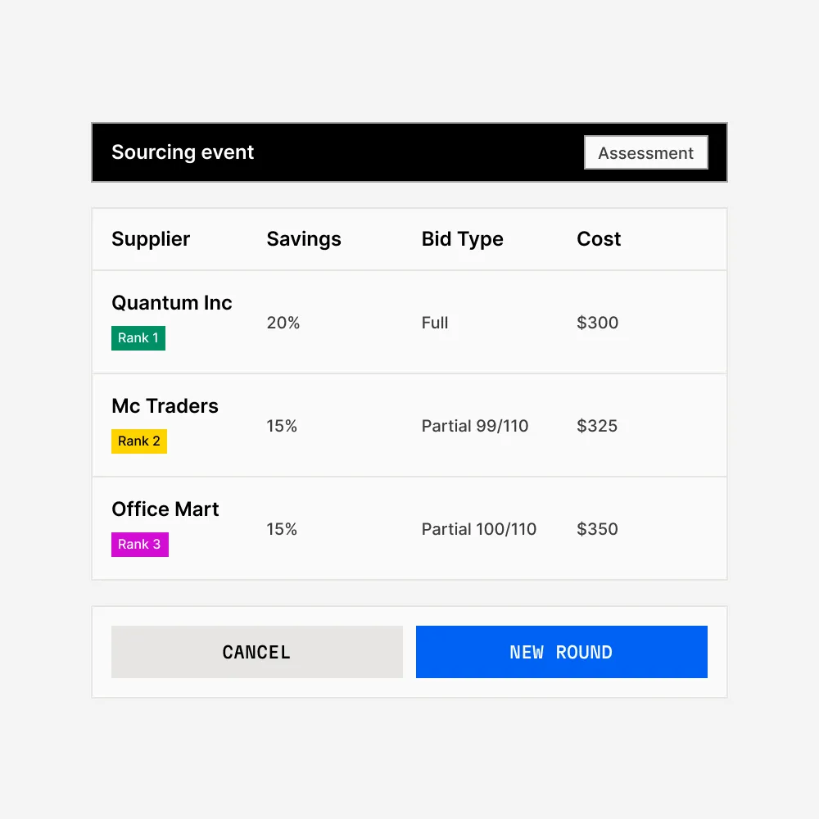Click the $325 cost for Mc Traders
Screen dimensions: 819x819
pyautogui.click(x=597, y=426)
